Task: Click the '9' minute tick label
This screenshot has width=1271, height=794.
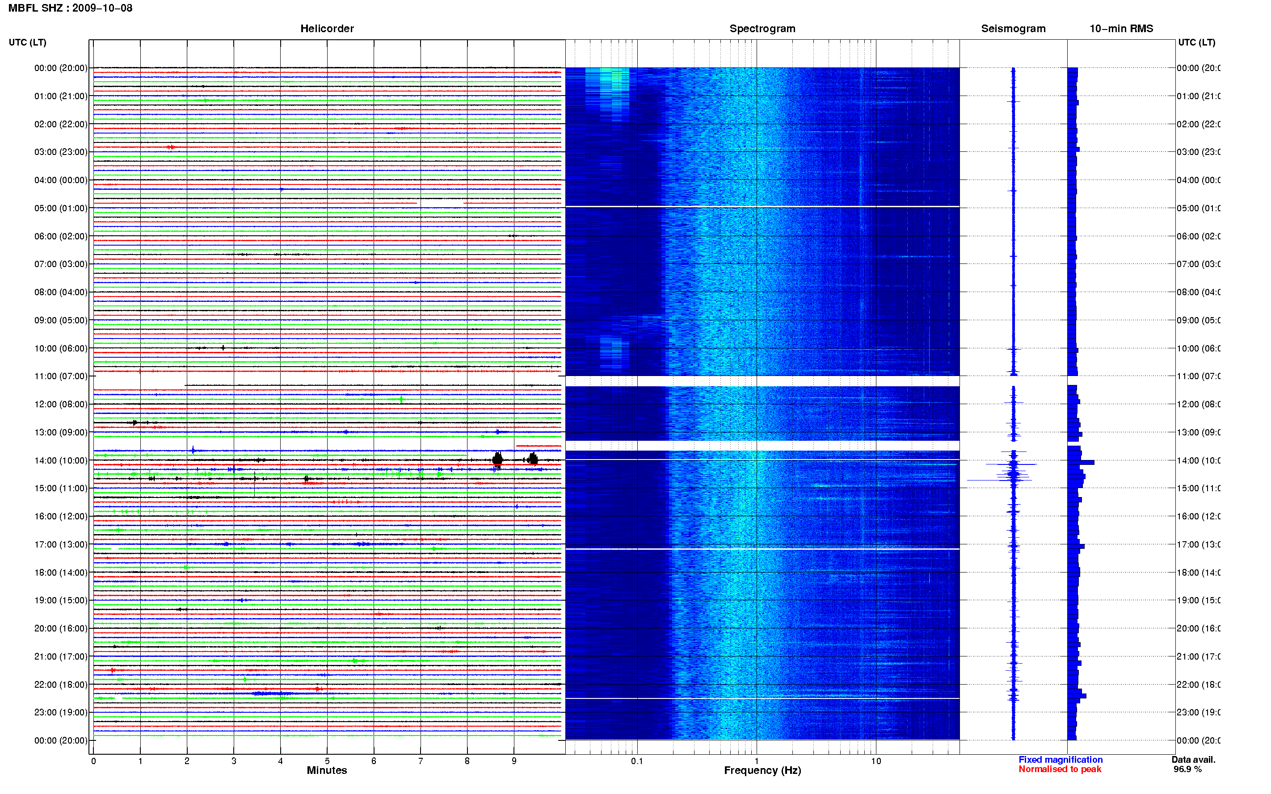Action: pyautogui.click(x=514, y=761)
